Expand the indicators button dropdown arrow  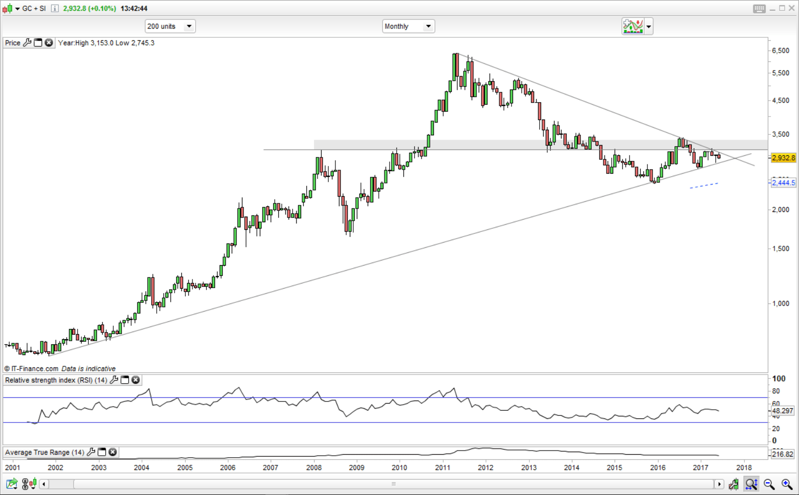pos(648,27)
